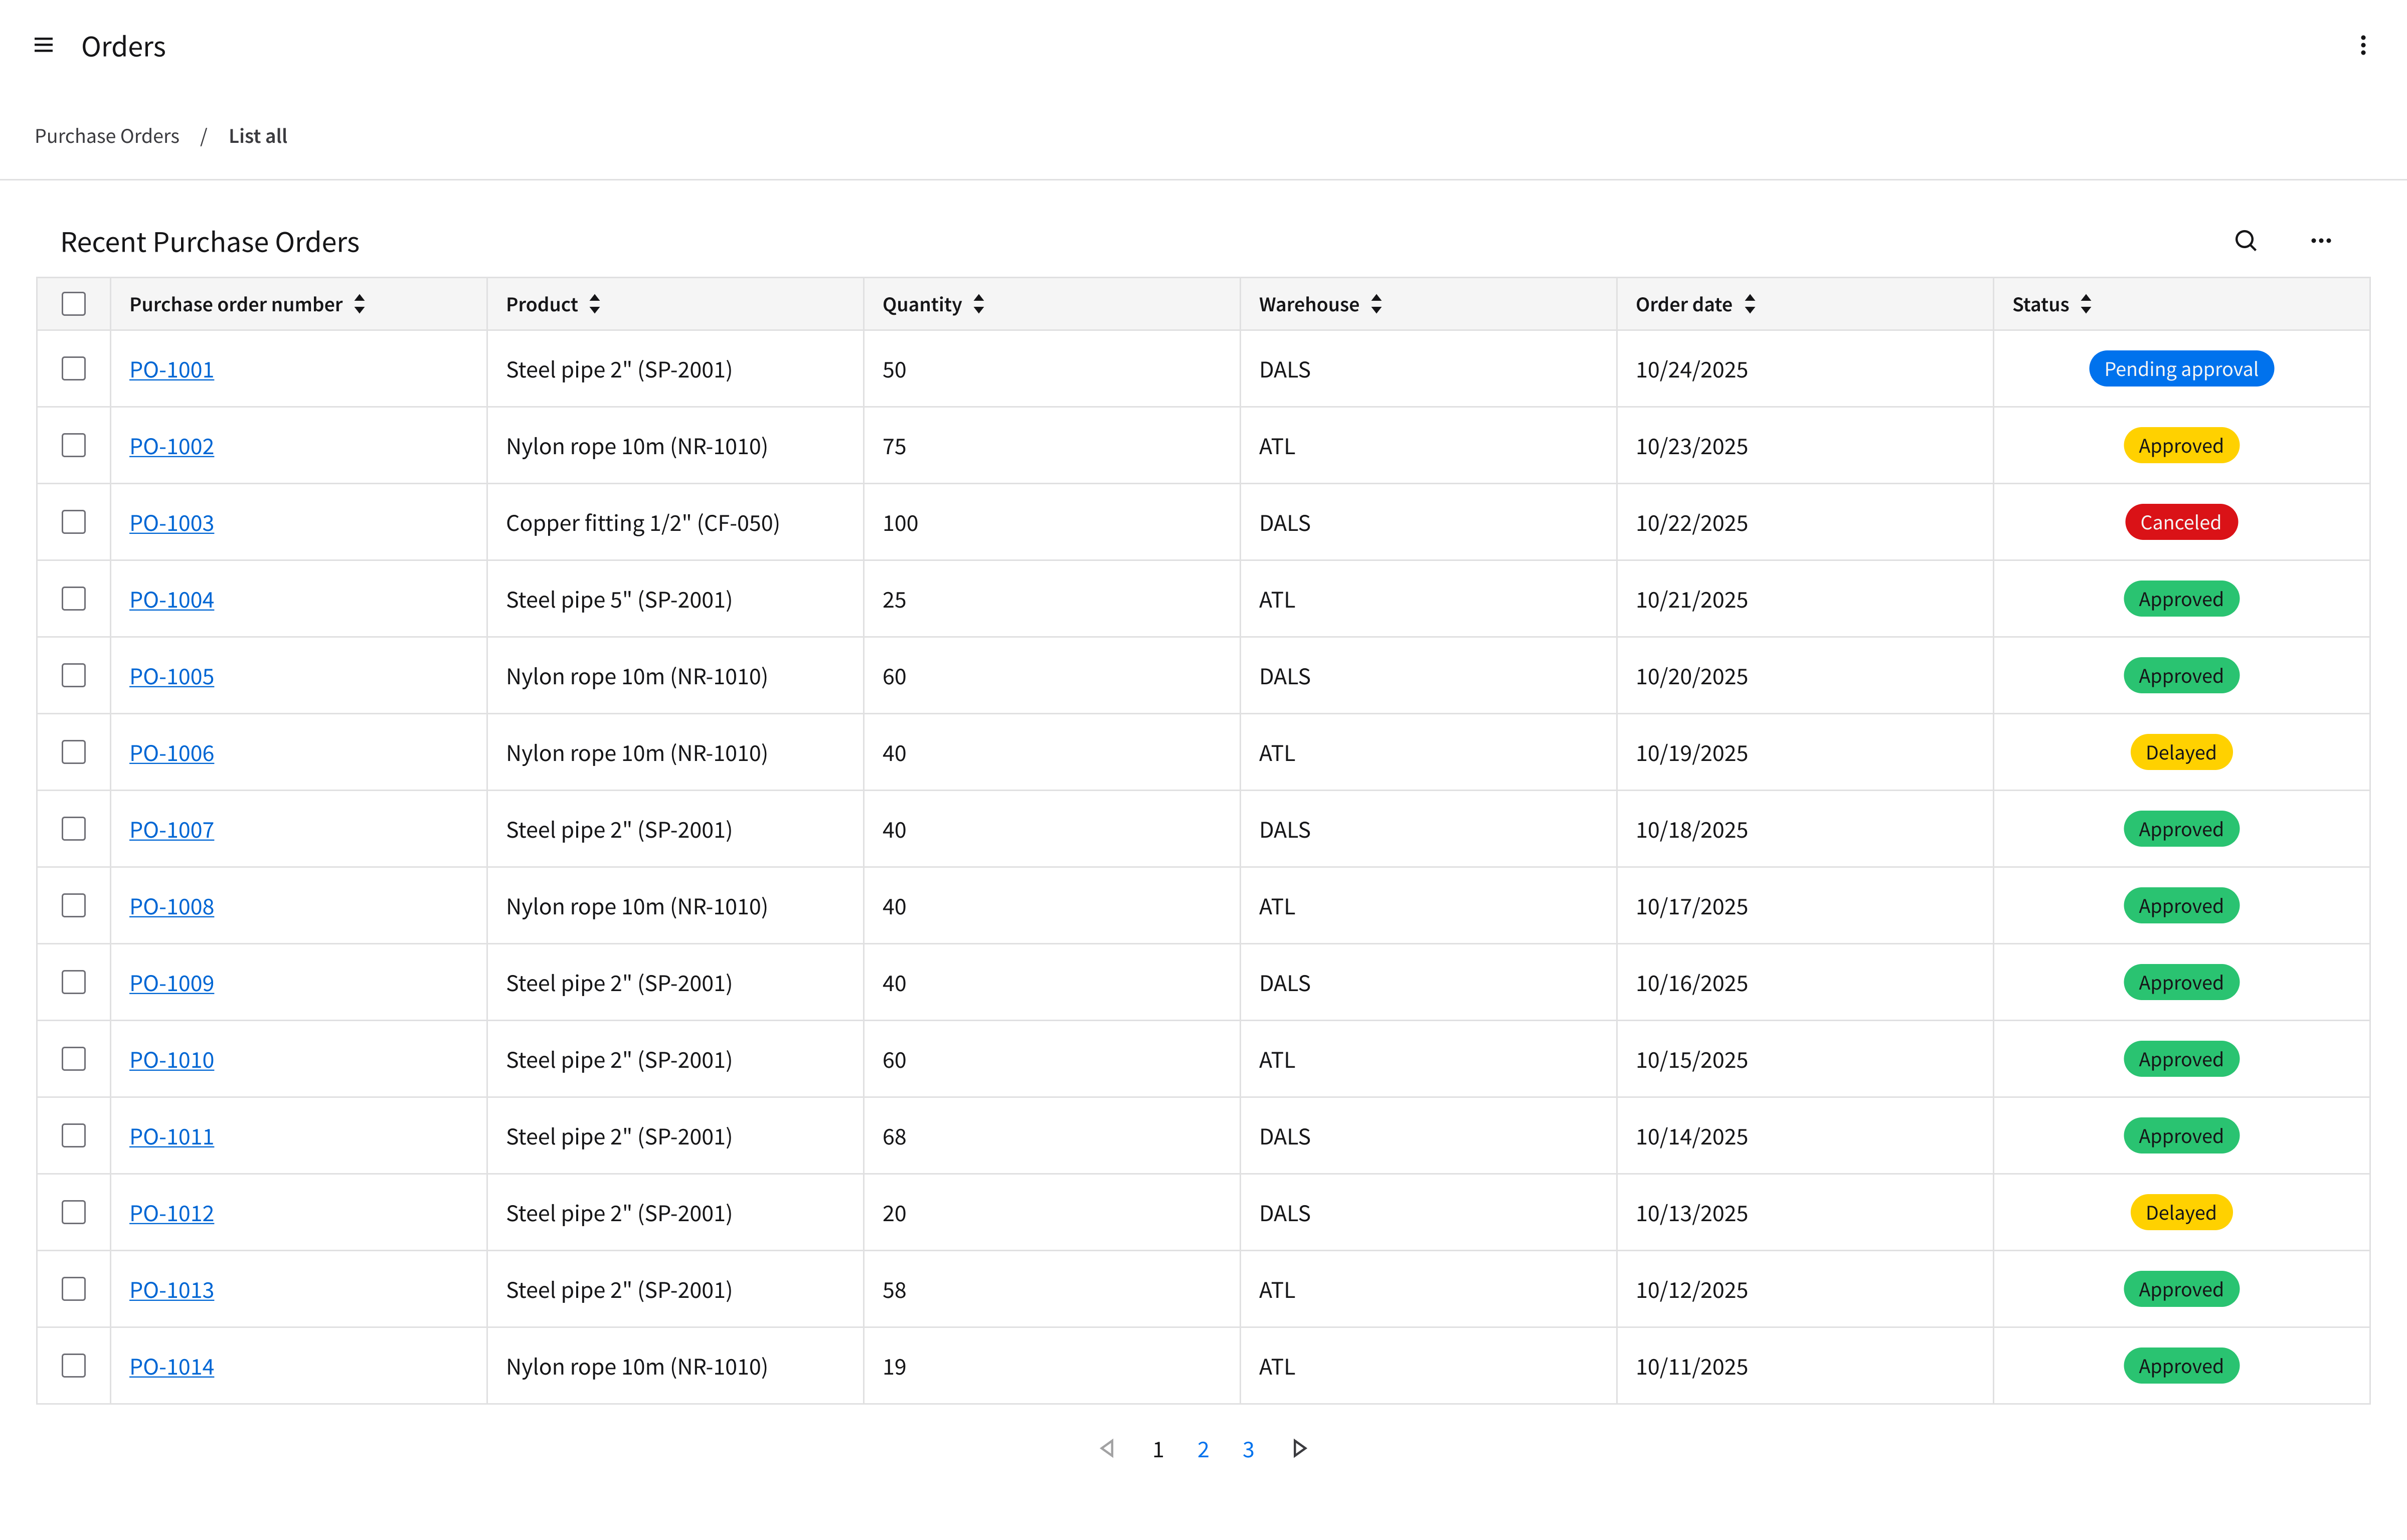Go to next page with right arrow
The height and width of the screenshot is (1540, 2407).
click(1299, 1448)
